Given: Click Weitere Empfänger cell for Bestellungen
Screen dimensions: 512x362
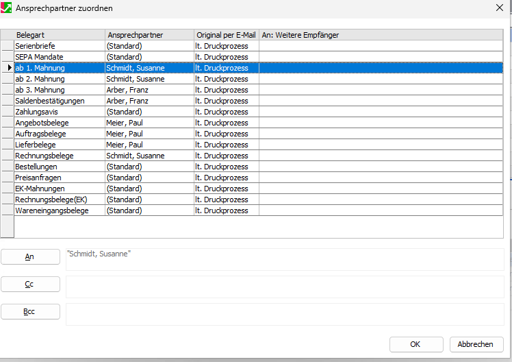Looking at the screenshot, I should (381, 167).
